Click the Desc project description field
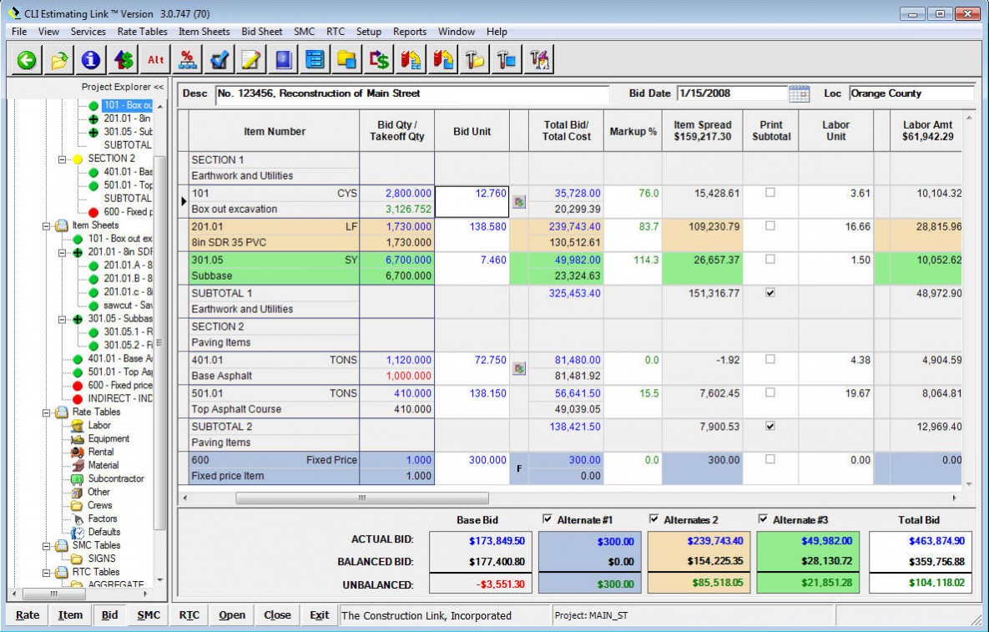The height and width of the screenshot is (632, 989). [x=411, y=94]
